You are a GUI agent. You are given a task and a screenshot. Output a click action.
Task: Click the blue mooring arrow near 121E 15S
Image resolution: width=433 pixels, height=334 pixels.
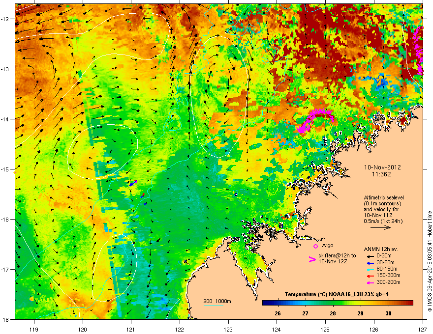(133, 183)
